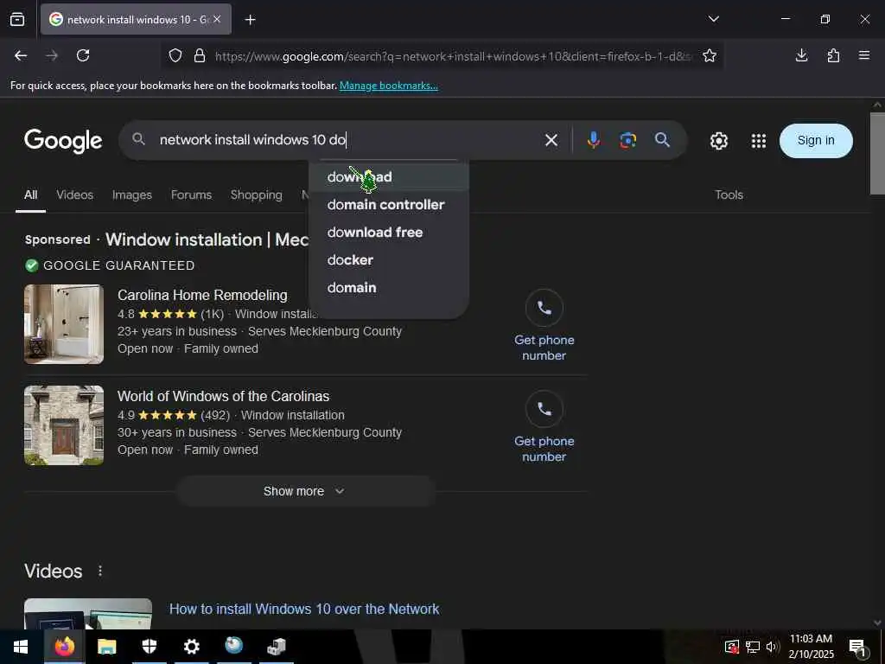Bookmark this page with star icon
The height and width of the screenshot is (664, 885).
(x=710, y=55)
